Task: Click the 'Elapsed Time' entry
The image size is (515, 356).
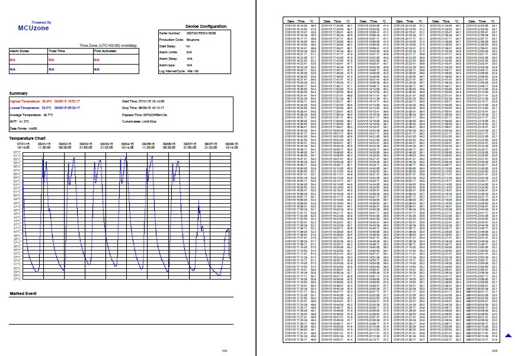Action: [145, 116]
